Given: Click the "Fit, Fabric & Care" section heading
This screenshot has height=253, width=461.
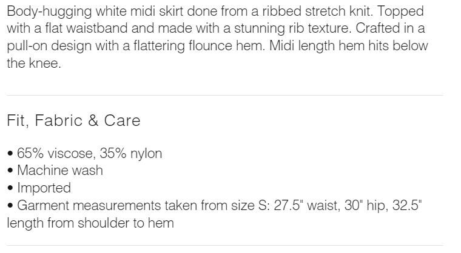Looking at the screenshot, I should click(x=73, y=120).
